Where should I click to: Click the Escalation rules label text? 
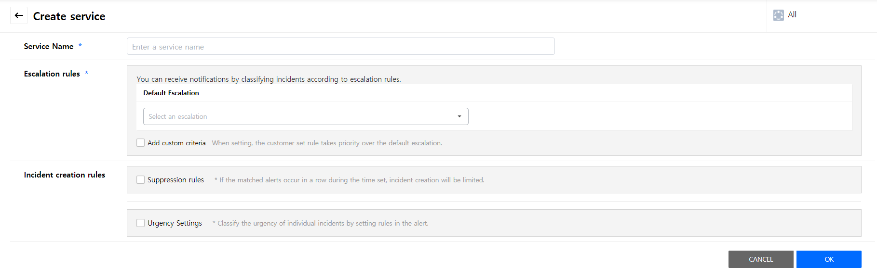(x=52, y=74)
